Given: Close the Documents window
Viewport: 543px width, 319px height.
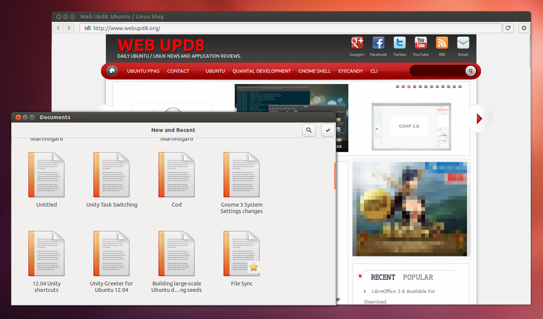Looking at the screenshot, I should pyautogui.click(x=18, y=117).
